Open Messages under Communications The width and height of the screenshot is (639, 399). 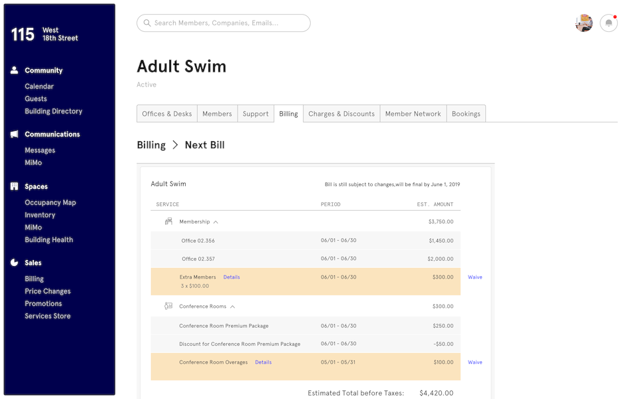tap(40, 150)
